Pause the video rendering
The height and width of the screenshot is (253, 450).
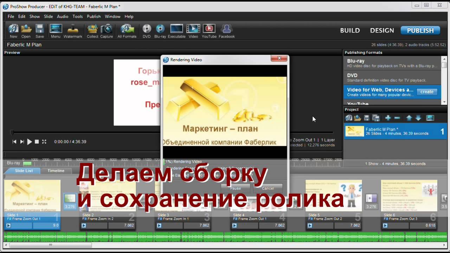(235, 188)
